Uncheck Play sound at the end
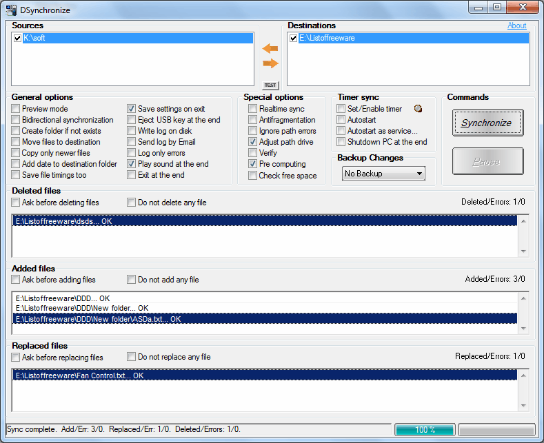This screenshot has width=544, height=443. coord(131,164)
